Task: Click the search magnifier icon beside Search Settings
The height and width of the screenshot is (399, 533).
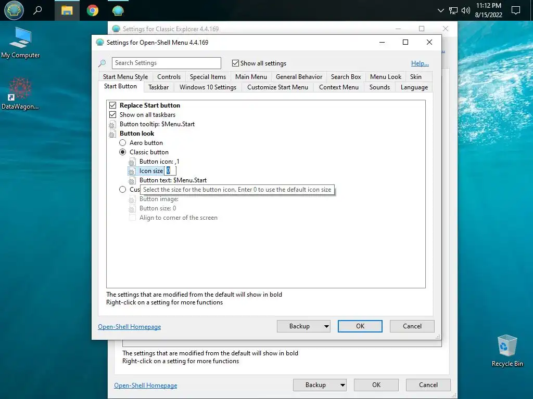Action: [102, 63]
